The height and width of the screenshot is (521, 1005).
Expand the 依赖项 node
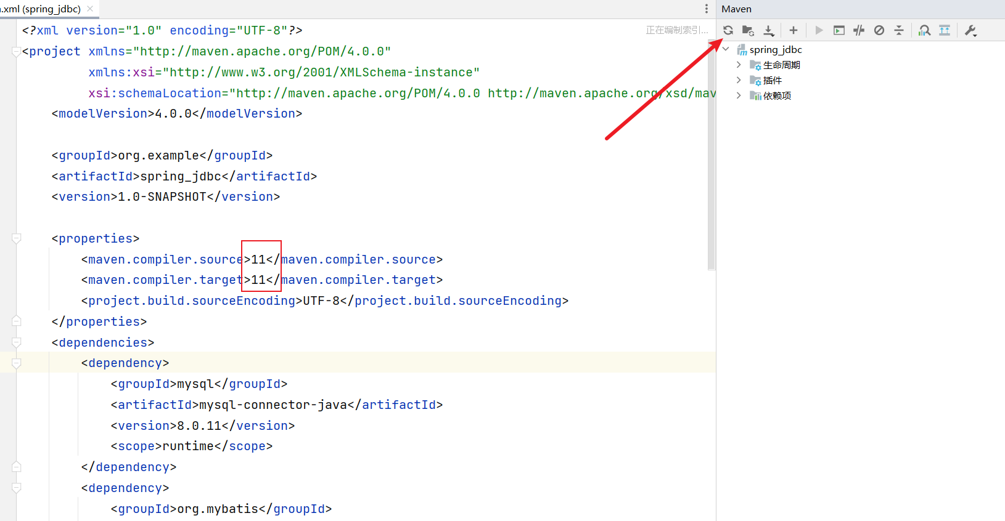coord(739,95)
